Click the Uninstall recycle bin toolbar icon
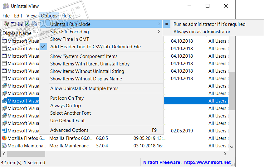 click(x=6, y=24)
